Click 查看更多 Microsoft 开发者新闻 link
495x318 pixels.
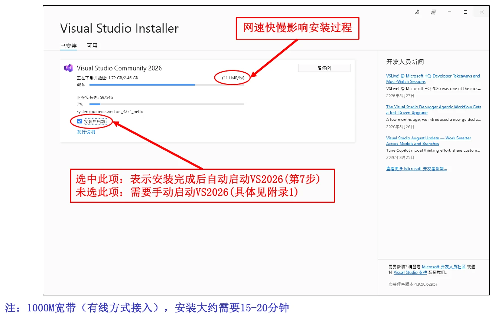pyautogui.click(x=417, y=169)
